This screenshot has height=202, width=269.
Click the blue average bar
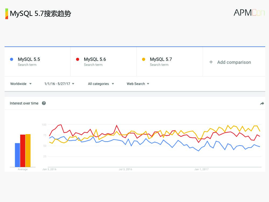point(17,155)
